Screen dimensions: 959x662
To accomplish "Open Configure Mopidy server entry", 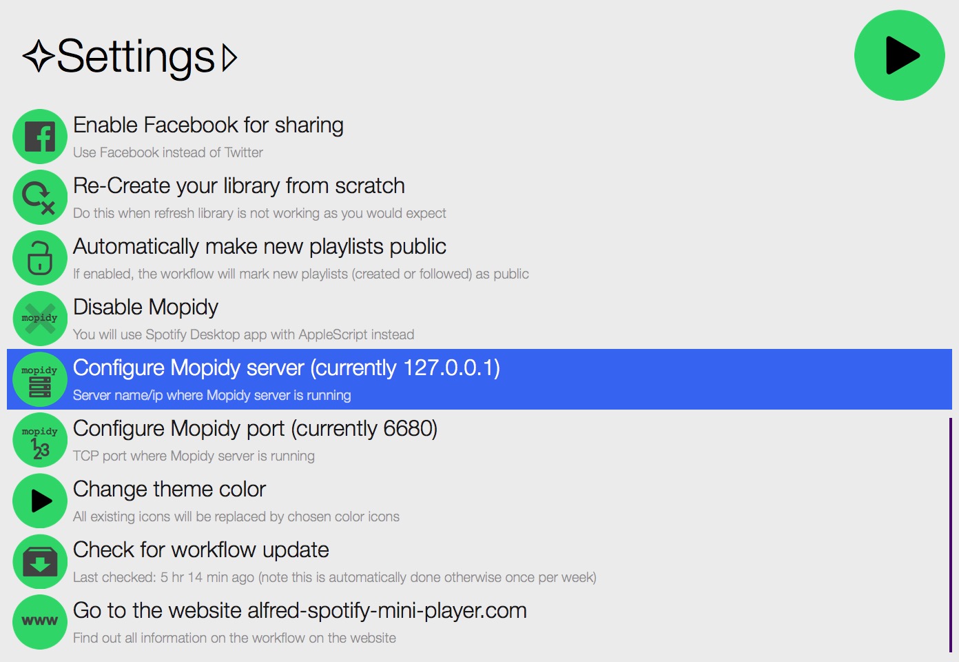I will point(479,379).
